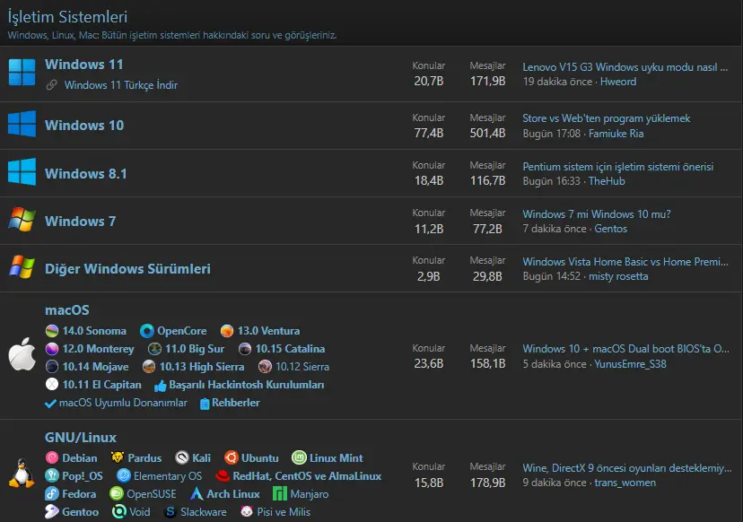
Task: Open user profile misty rosetta
Action: [x=618, y=276]
